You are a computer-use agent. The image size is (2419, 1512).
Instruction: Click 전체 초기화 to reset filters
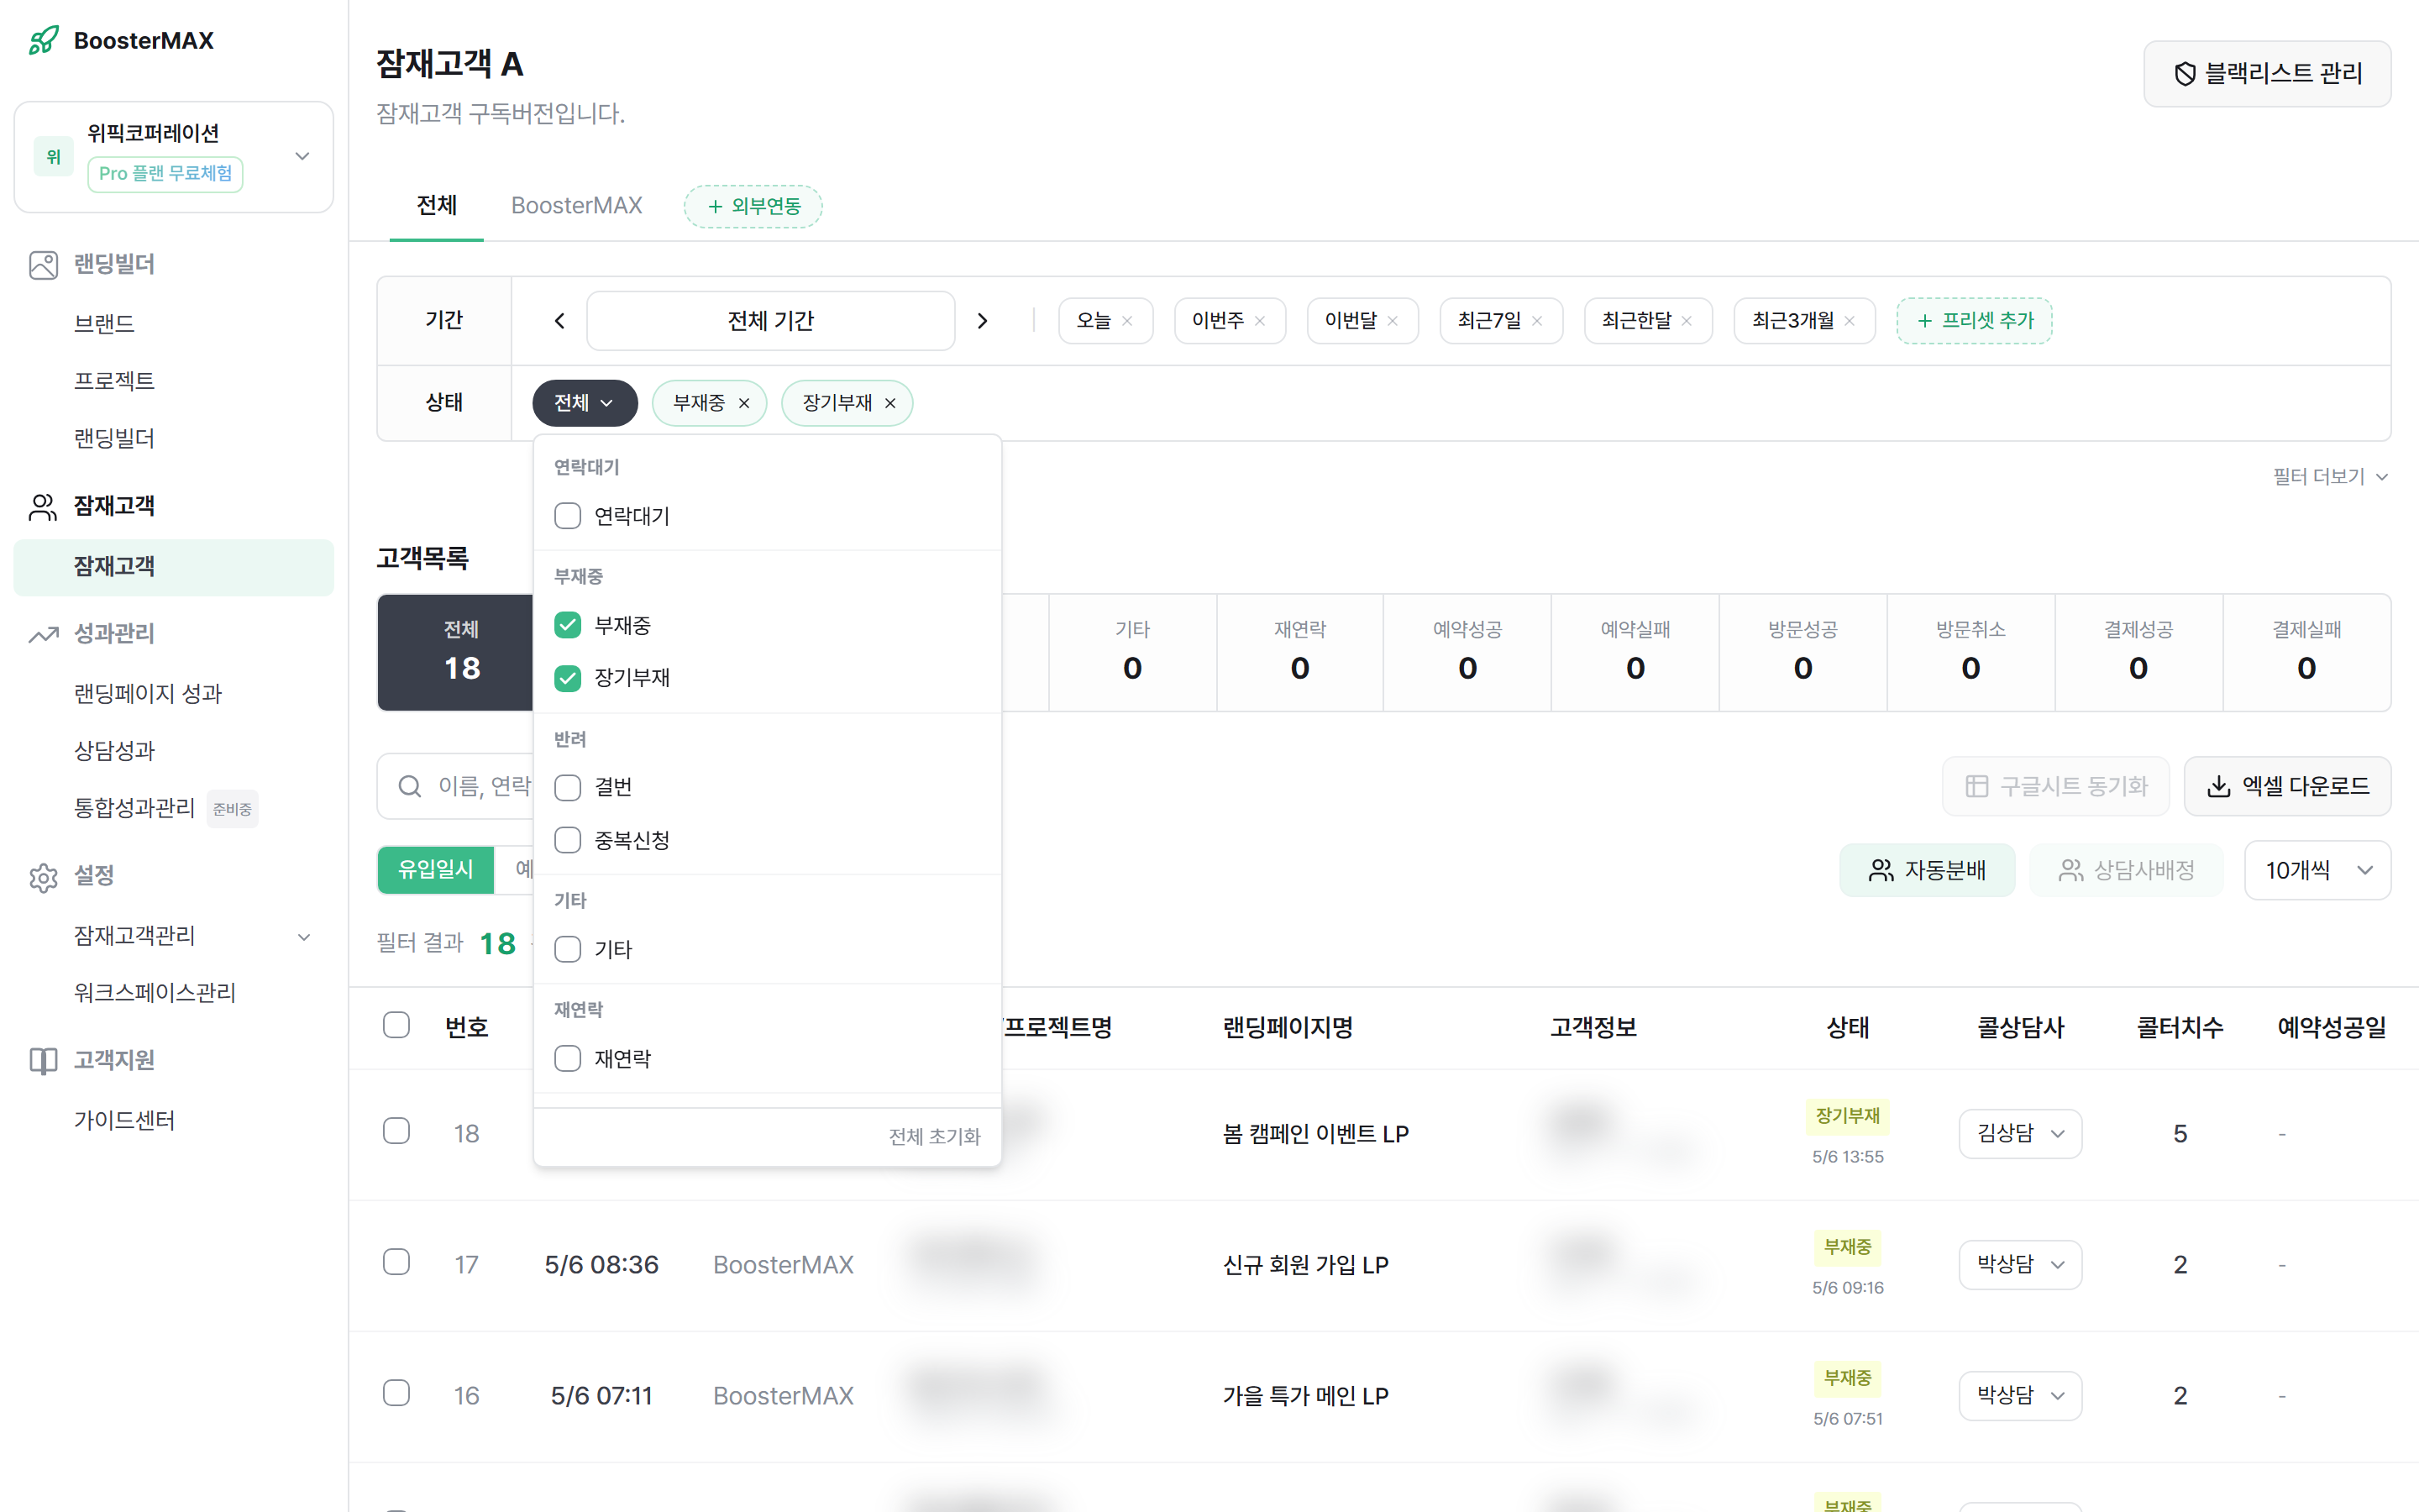click(935, 1137)
